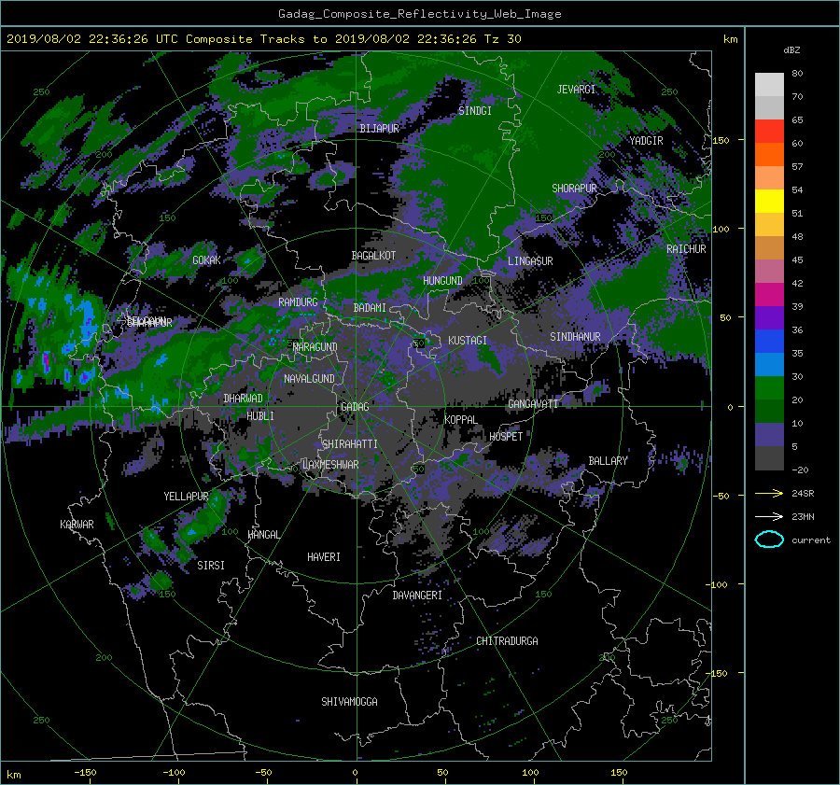This screenshot has width=840, height=785.
Task: Select the SHIRAHATTI map label
Action: [x=350, y=444]
